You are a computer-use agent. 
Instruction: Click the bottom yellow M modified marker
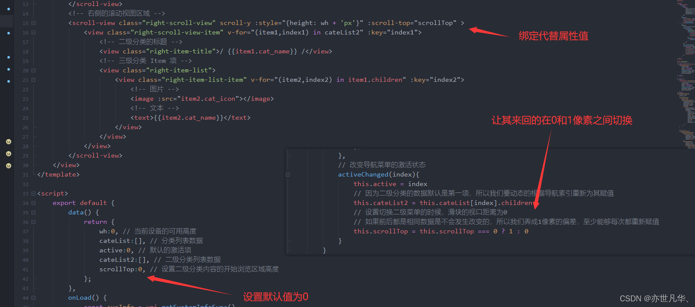pos(9,166)
